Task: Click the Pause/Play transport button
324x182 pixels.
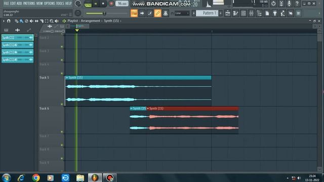Action: [96, 4]
